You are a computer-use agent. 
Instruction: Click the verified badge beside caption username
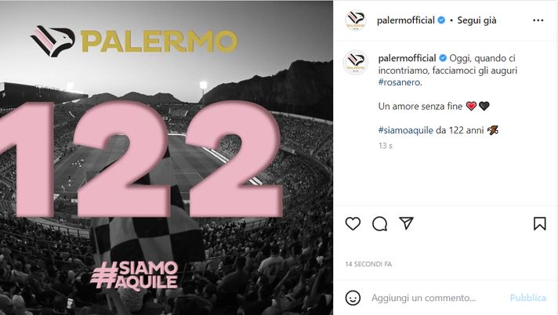pos(443,58)
